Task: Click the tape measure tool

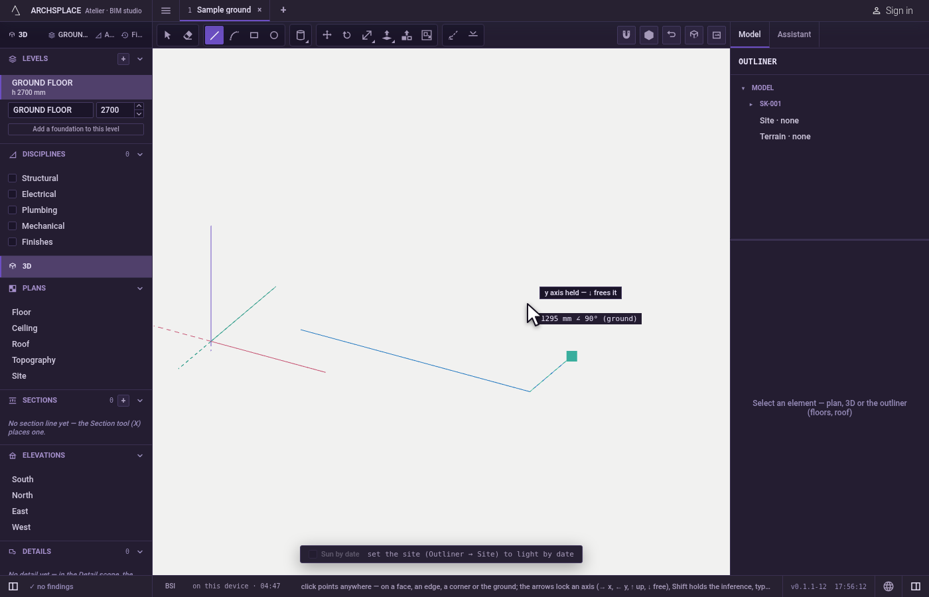Action: 453,35
